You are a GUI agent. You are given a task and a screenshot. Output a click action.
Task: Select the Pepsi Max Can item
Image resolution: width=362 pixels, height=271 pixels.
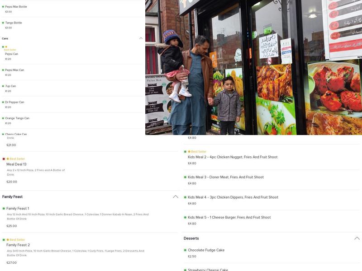[71, 72]
